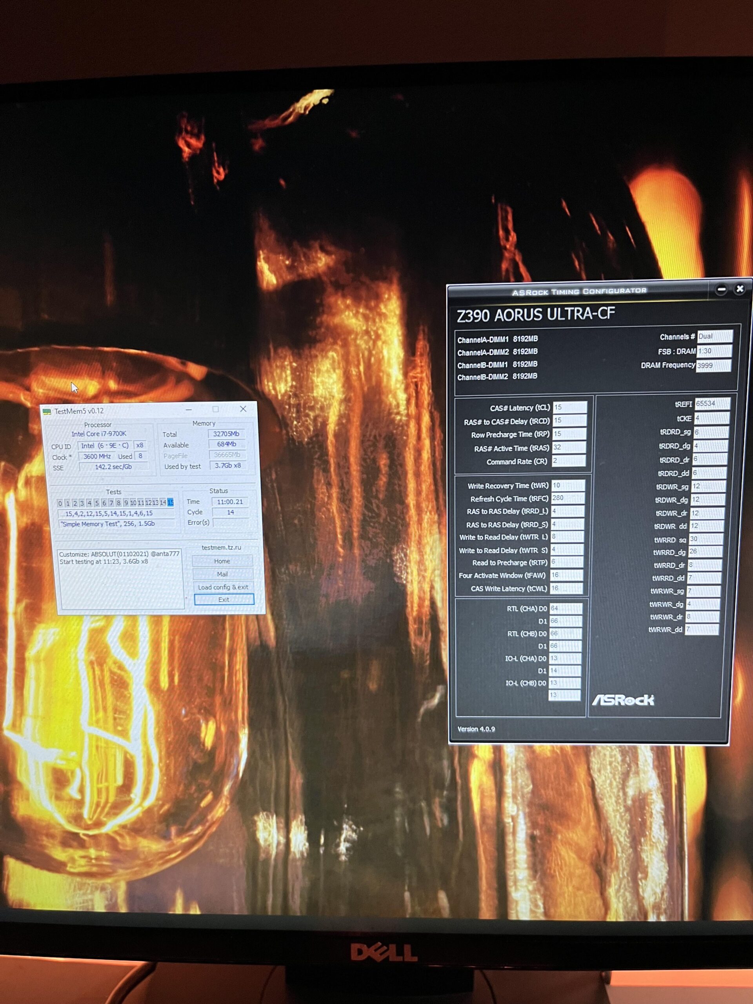This screenshot has width=753, height=1004.
Task: Close the ASRock Timing Configurator window
Action: point(739,289)
